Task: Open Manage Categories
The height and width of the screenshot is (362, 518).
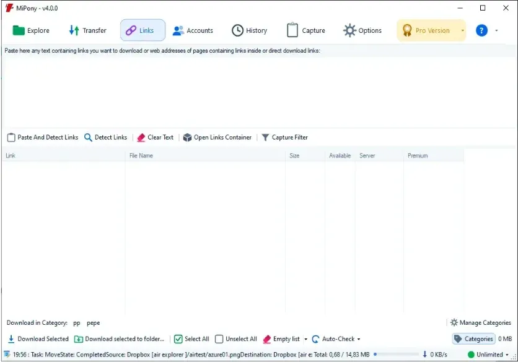Action: click(481, 323)
